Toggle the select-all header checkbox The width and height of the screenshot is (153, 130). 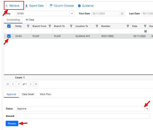(9, 26)
